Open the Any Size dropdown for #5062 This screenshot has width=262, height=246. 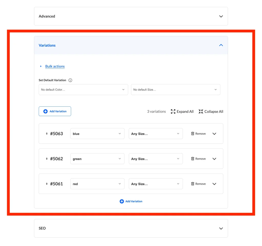point(156,159)
